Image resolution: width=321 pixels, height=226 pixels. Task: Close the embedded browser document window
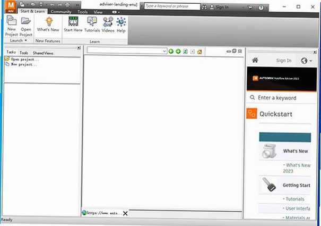point(240,51)
